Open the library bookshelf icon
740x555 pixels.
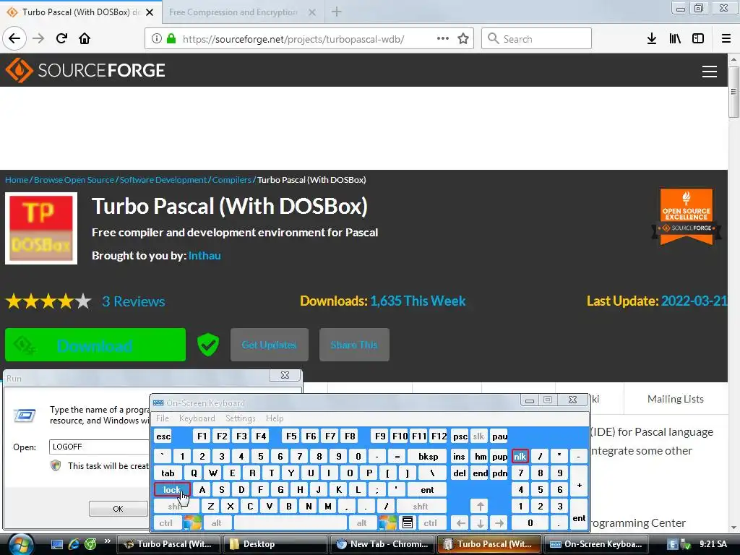click(675, 39)
